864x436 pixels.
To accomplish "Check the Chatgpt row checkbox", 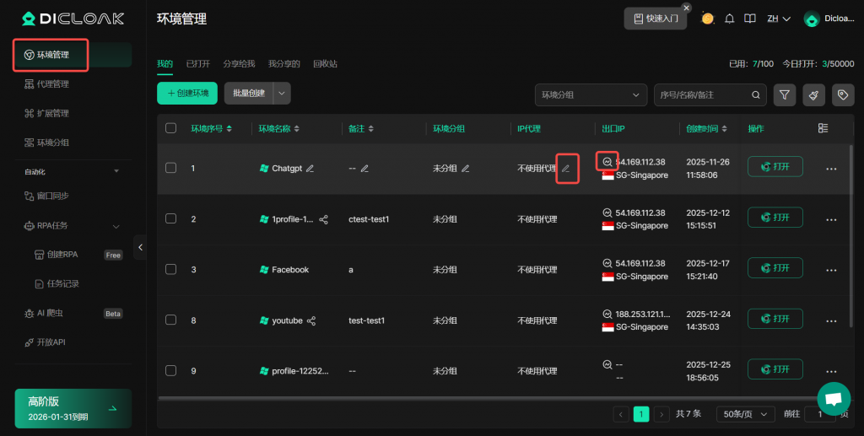I will coord(171,168).
